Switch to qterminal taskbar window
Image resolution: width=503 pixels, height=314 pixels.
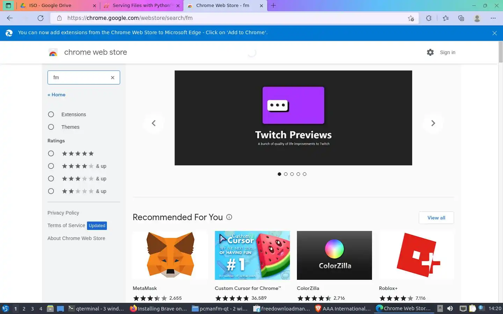(96, 308)
